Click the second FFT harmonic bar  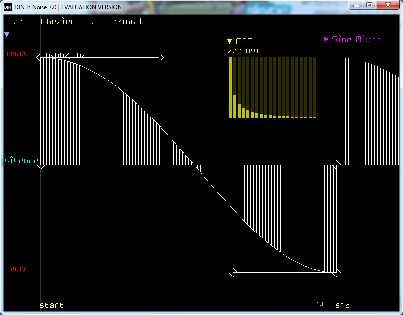point(235,106)
